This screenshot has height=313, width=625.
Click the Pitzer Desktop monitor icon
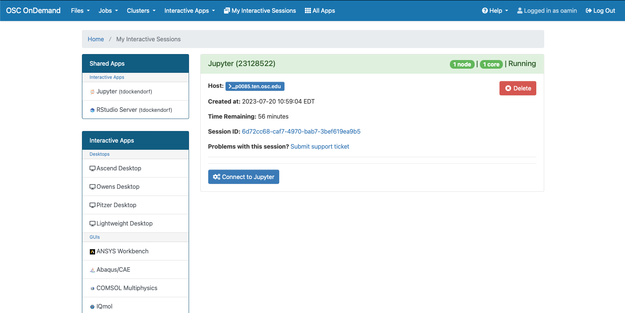(x=92, y=205)
